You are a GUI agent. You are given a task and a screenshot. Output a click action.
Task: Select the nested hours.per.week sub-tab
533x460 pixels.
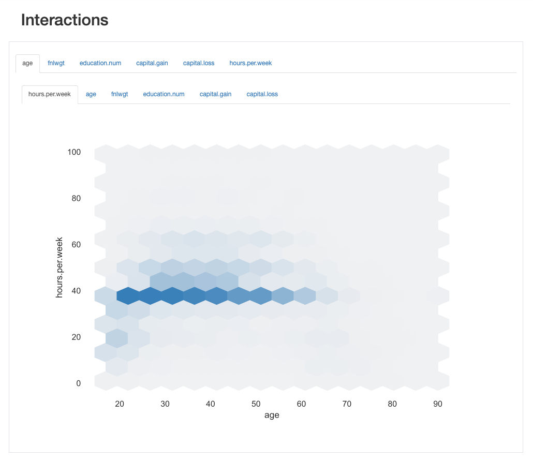(50, 94)
